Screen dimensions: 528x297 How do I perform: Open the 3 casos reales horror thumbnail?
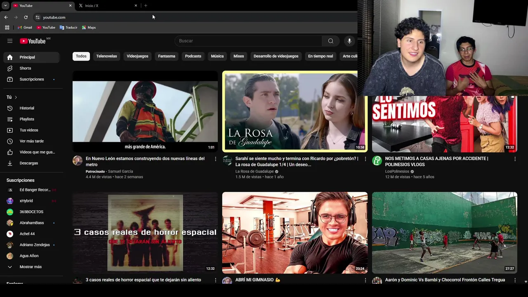145,233
